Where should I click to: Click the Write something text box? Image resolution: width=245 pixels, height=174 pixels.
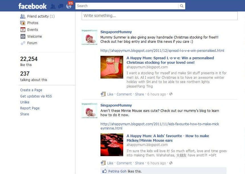160,16
